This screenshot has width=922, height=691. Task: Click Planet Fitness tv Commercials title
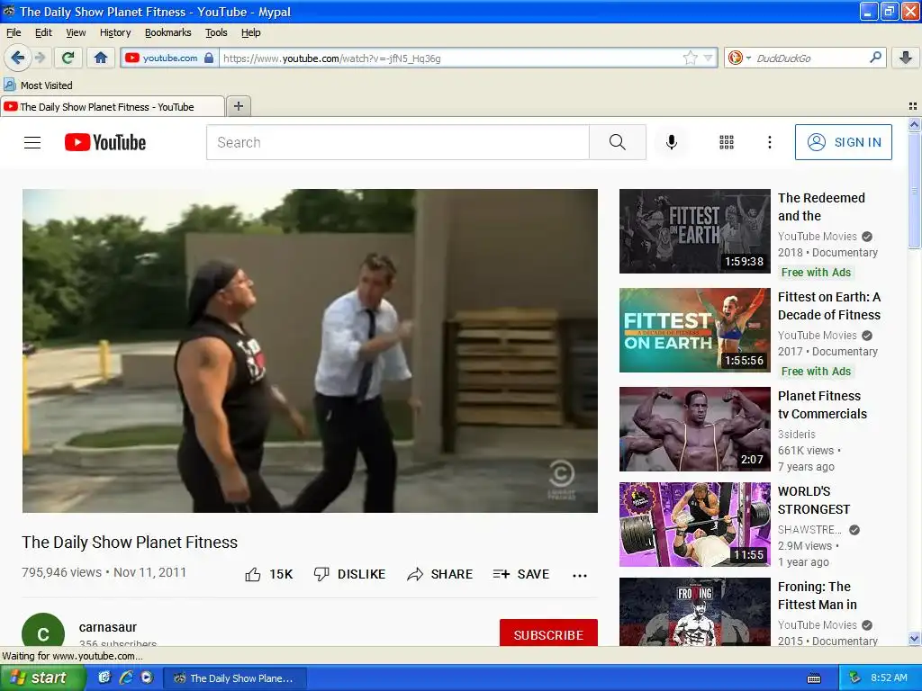point(822,405)
